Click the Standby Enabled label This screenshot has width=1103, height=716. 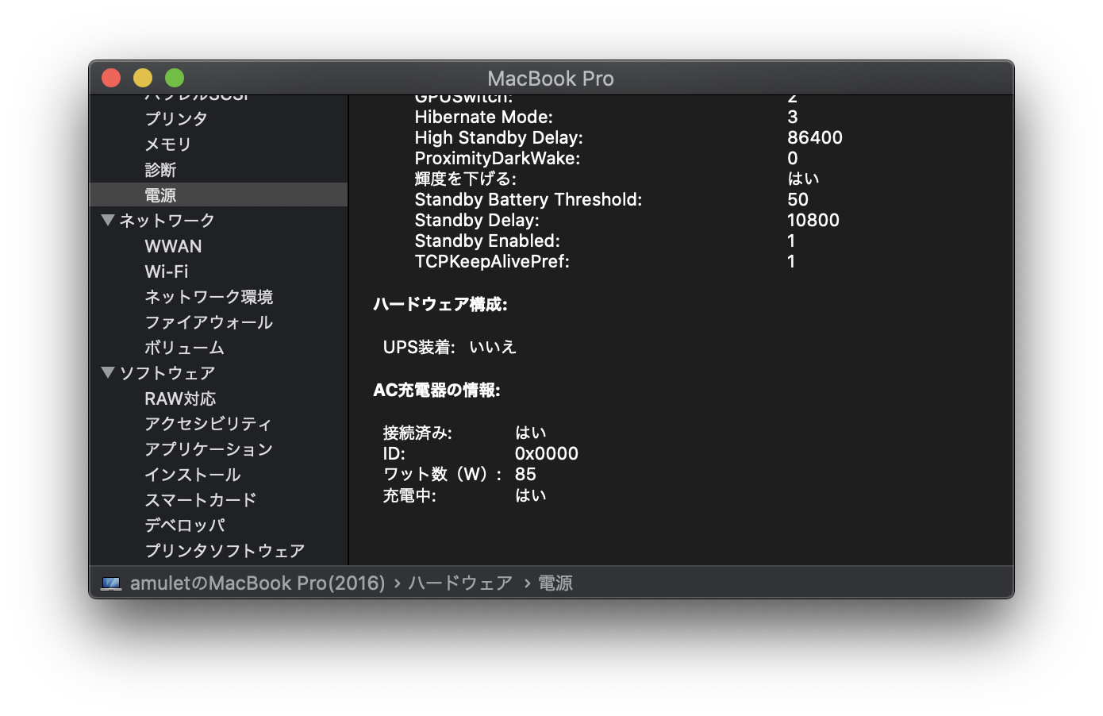coord(487,241)
